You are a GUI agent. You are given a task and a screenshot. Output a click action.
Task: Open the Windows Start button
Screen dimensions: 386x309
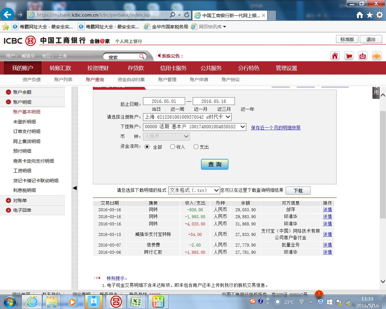tap(10, 302)
